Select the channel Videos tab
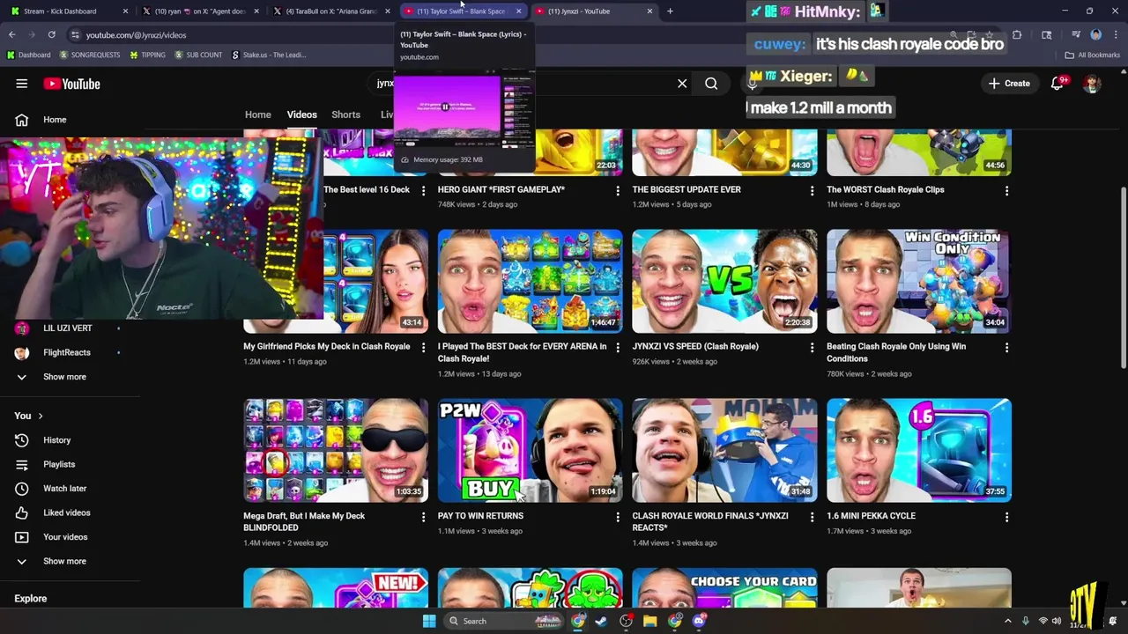The image size is (1128, 634). (x=301, y=114)
